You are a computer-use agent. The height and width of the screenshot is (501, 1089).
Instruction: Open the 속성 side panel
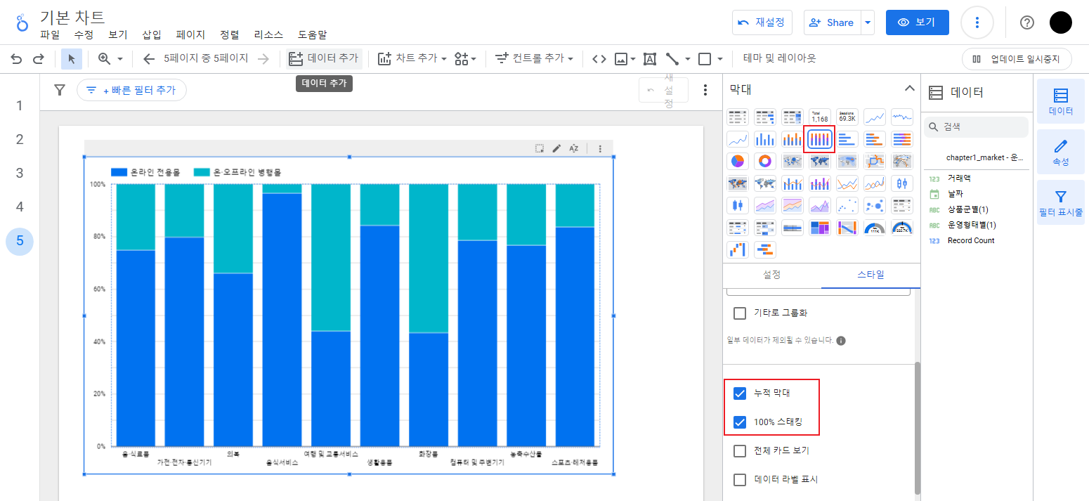(1060, 152)
